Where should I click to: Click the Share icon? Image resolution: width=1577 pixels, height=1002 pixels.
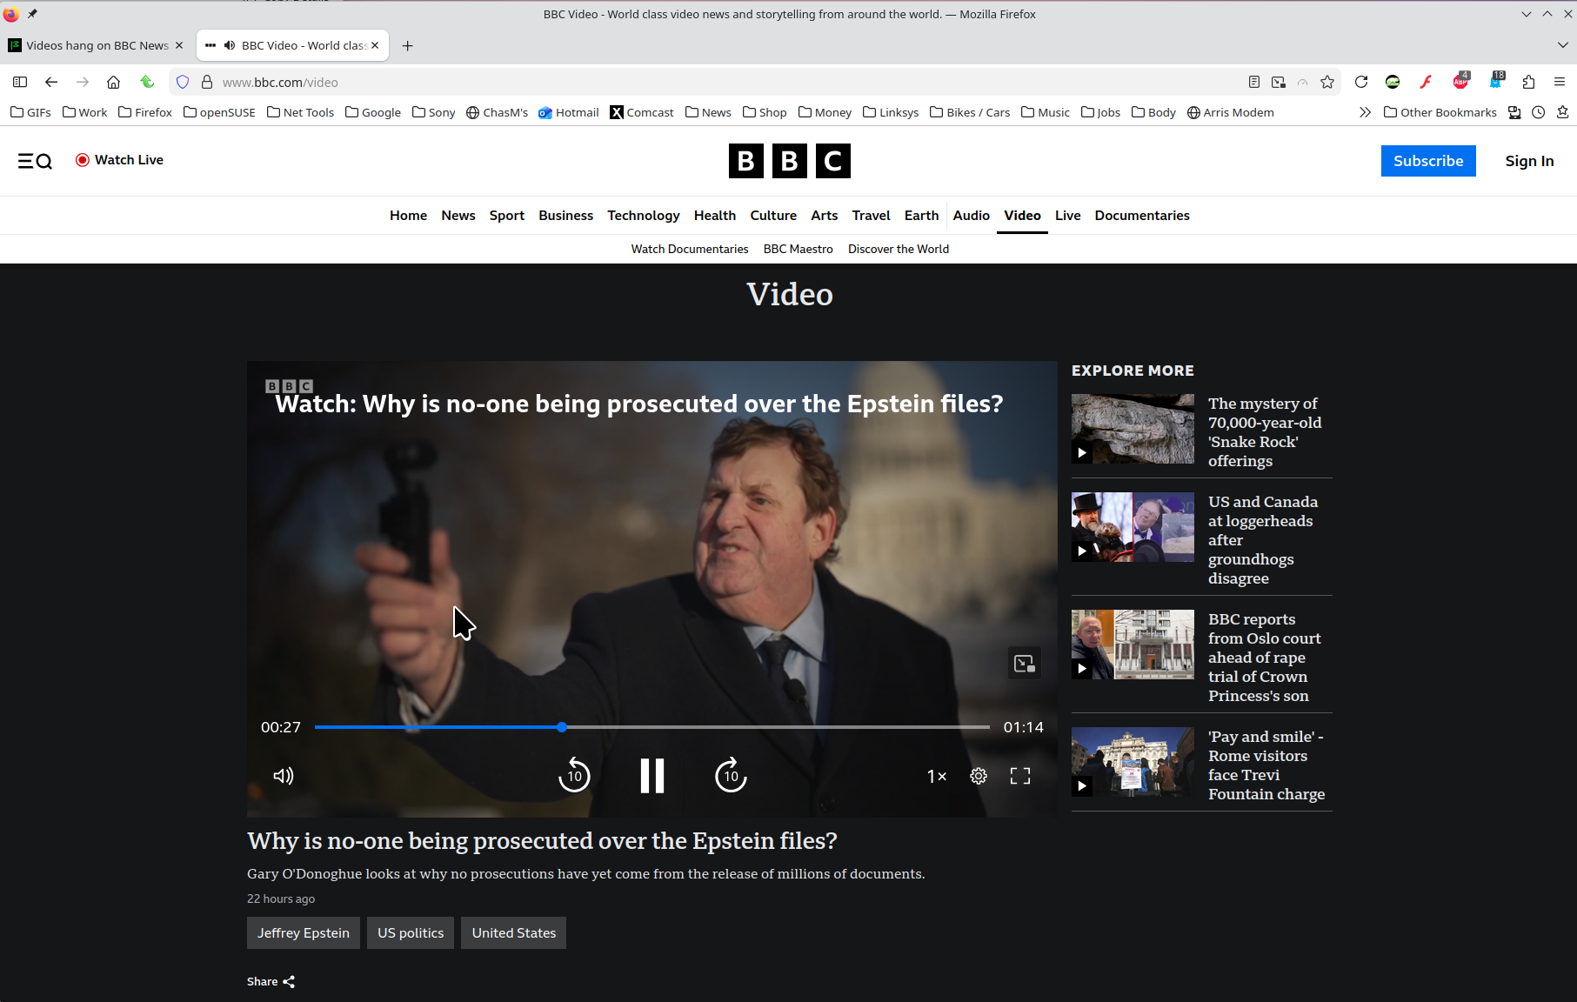click(x=289, y=981)
